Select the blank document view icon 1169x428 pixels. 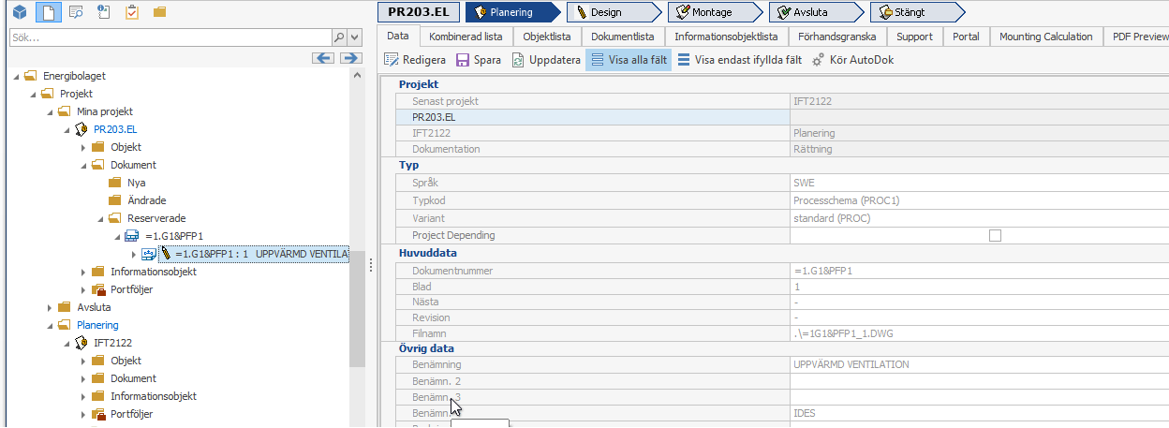[48, 12]
